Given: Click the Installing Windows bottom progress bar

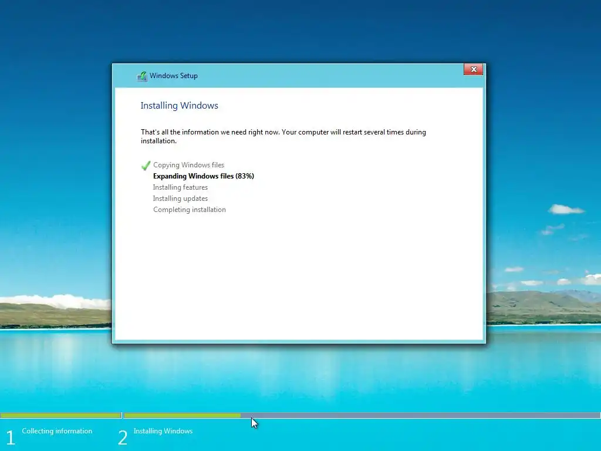Looking at the screenshot, I should (362, 415).
